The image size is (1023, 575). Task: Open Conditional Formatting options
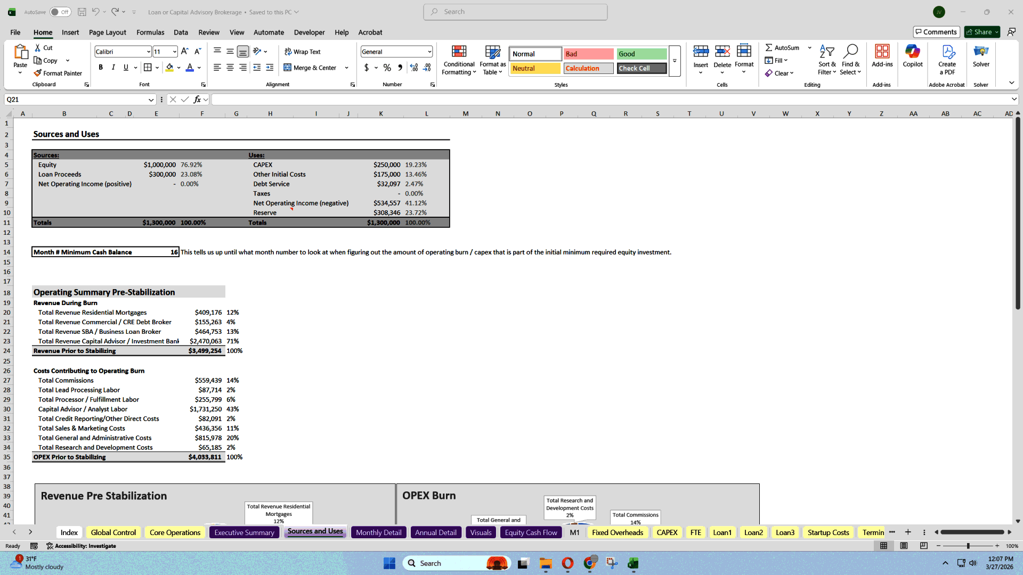coord(459,60)
